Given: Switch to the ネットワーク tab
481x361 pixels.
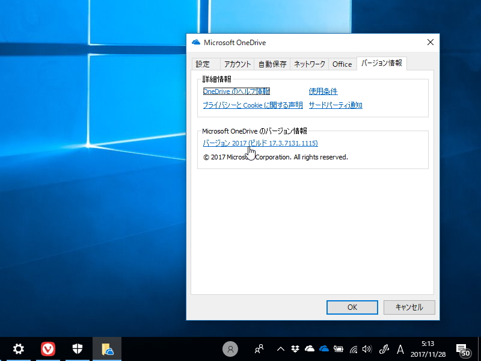Looking at the screenshot, I should (x=309, y=64).
